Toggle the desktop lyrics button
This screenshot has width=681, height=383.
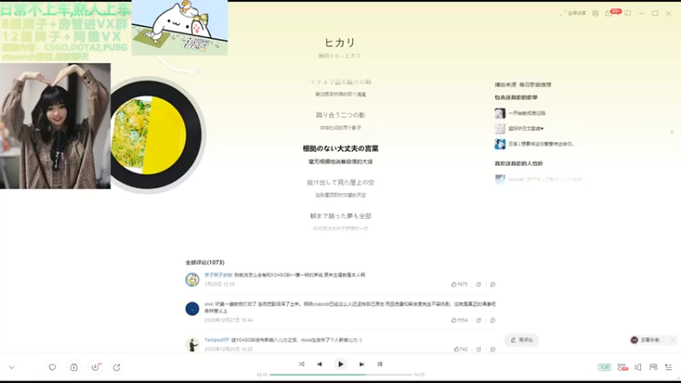pos(380,364)
